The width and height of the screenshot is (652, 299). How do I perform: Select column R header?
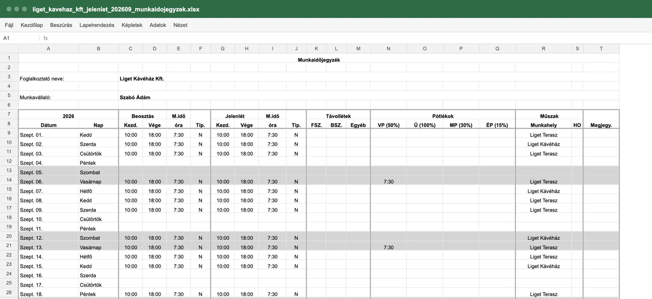(543, 48)
